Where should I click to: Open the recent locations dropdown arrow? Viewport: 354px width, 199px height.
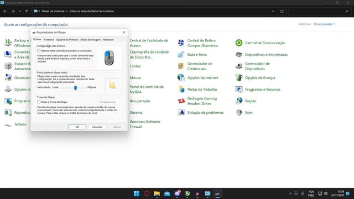click(x=20, y=11)
